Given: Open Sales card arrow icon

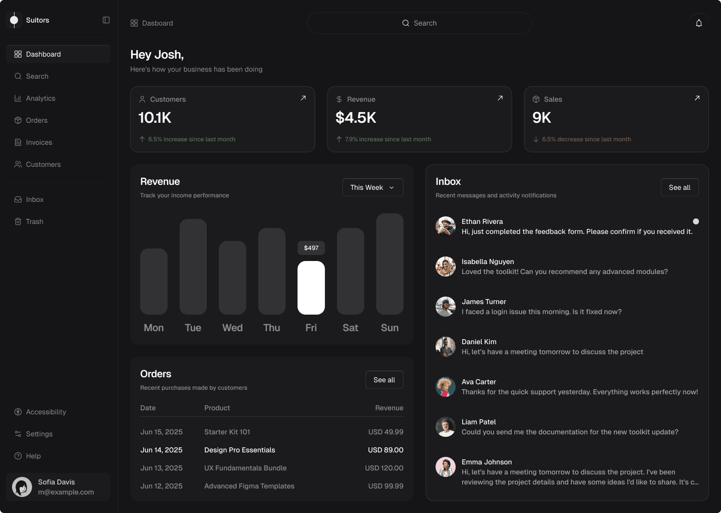Looking at the screenshot, I should coord(696,98).
